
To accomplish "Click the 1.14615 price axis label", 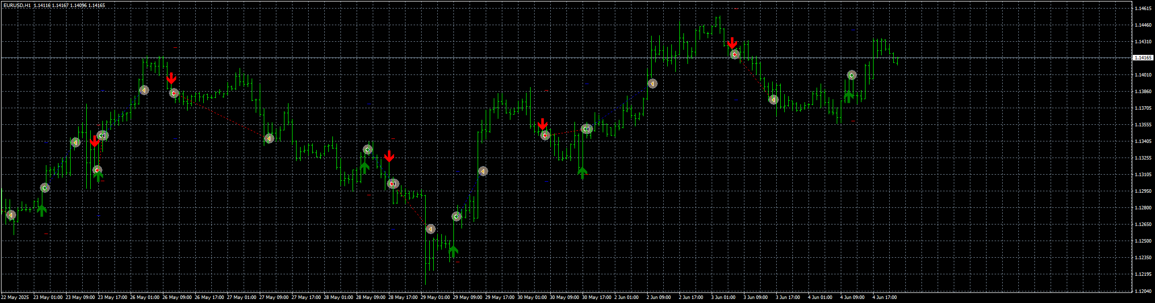I will tap(1142, 9).
